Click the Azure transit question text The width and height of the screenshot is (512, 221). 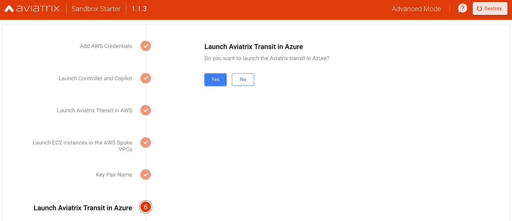pyautogui.click(x=267, y=58)
